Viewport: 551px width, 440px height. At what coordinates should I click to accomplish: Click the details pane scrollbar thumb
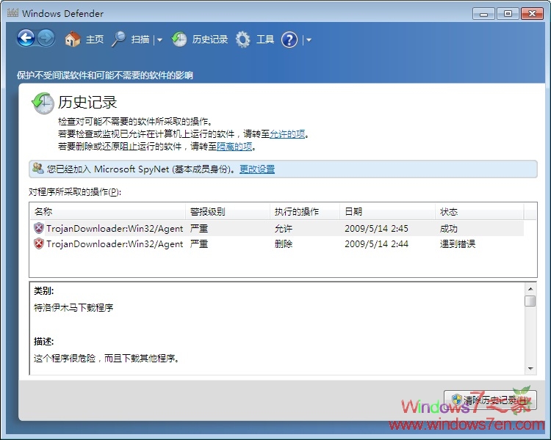(530, 301)
